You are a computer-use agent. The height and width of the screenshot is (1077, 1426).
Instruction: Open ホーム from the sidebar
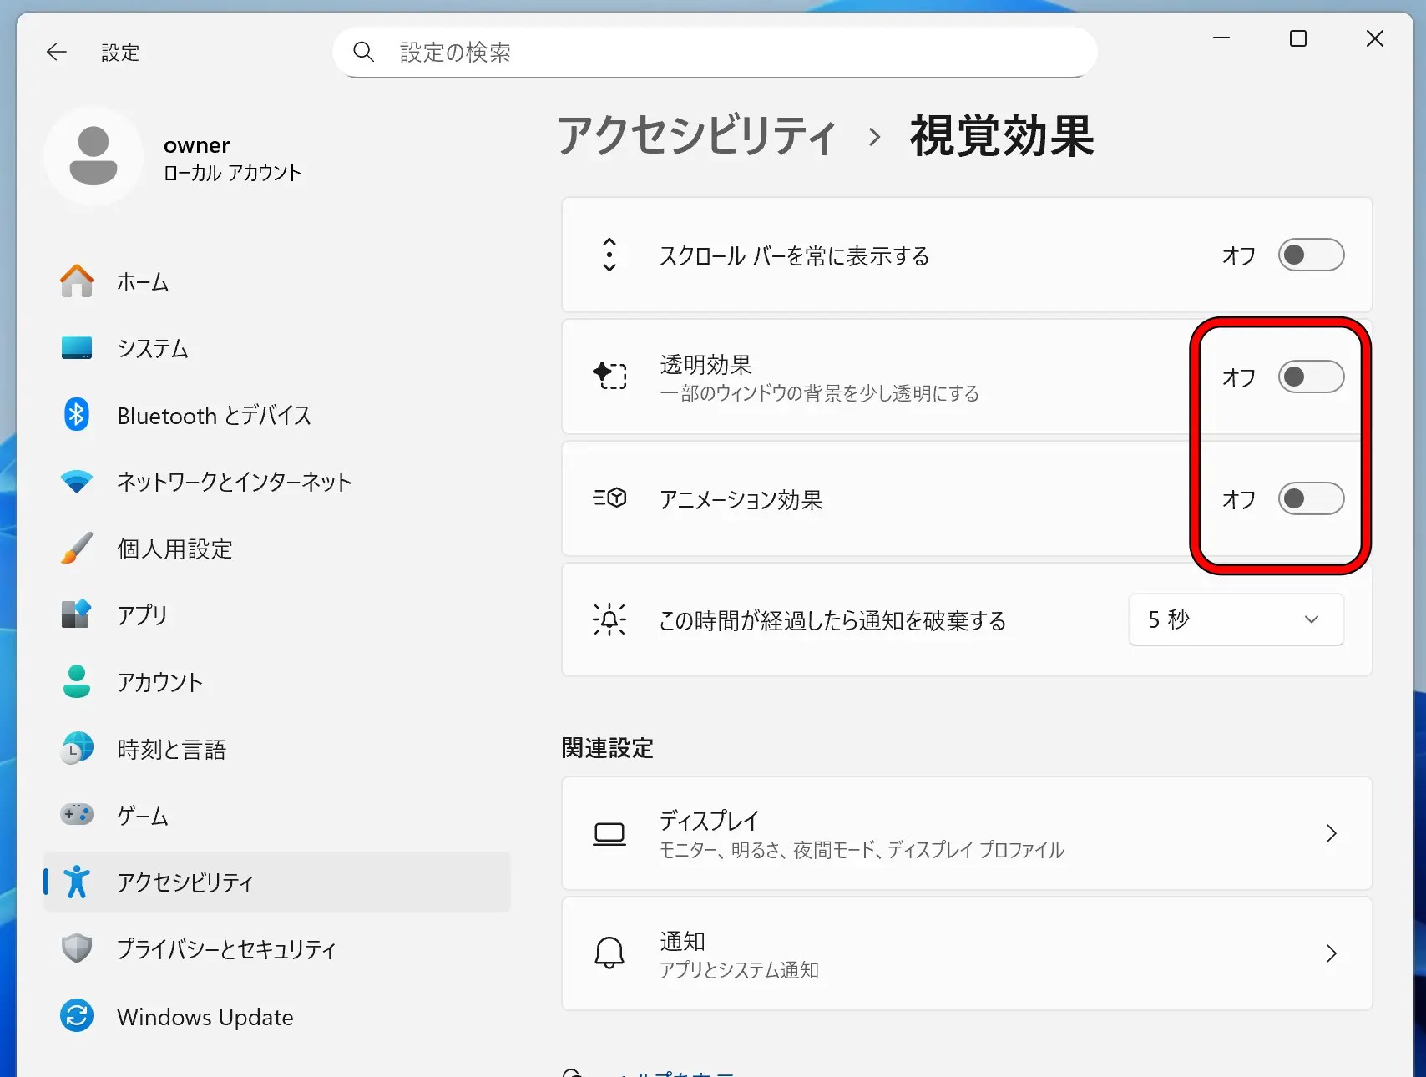point(142,282)
